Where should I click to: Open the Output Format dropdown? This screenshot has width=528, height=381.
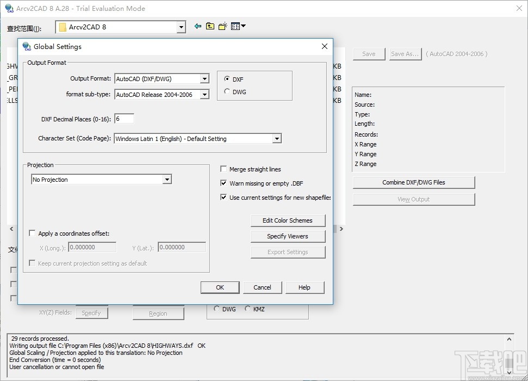click(205, 78)
